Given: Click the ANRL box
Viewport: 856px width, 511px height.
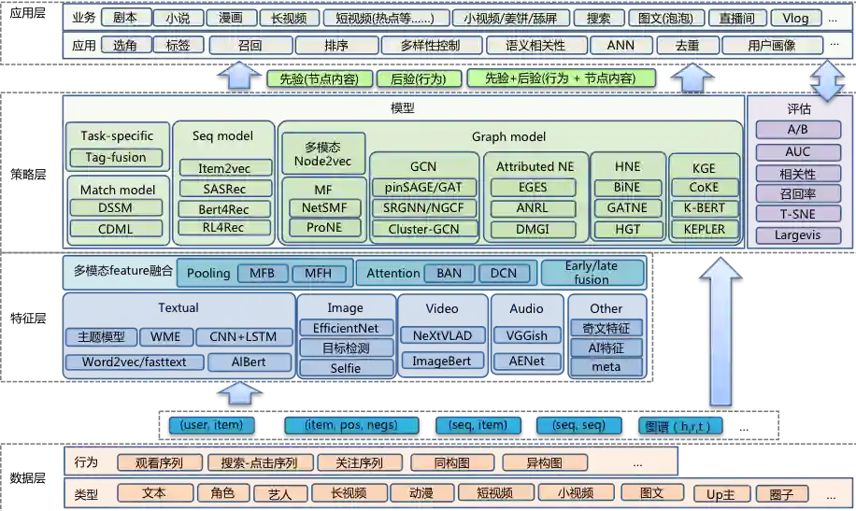Looking at the screenshot, I should pyautogui.click(x=533, y=208).
